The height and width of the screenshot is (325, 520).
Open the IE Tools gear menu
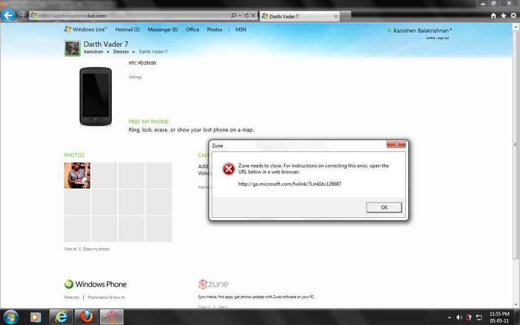coord(513,16)
